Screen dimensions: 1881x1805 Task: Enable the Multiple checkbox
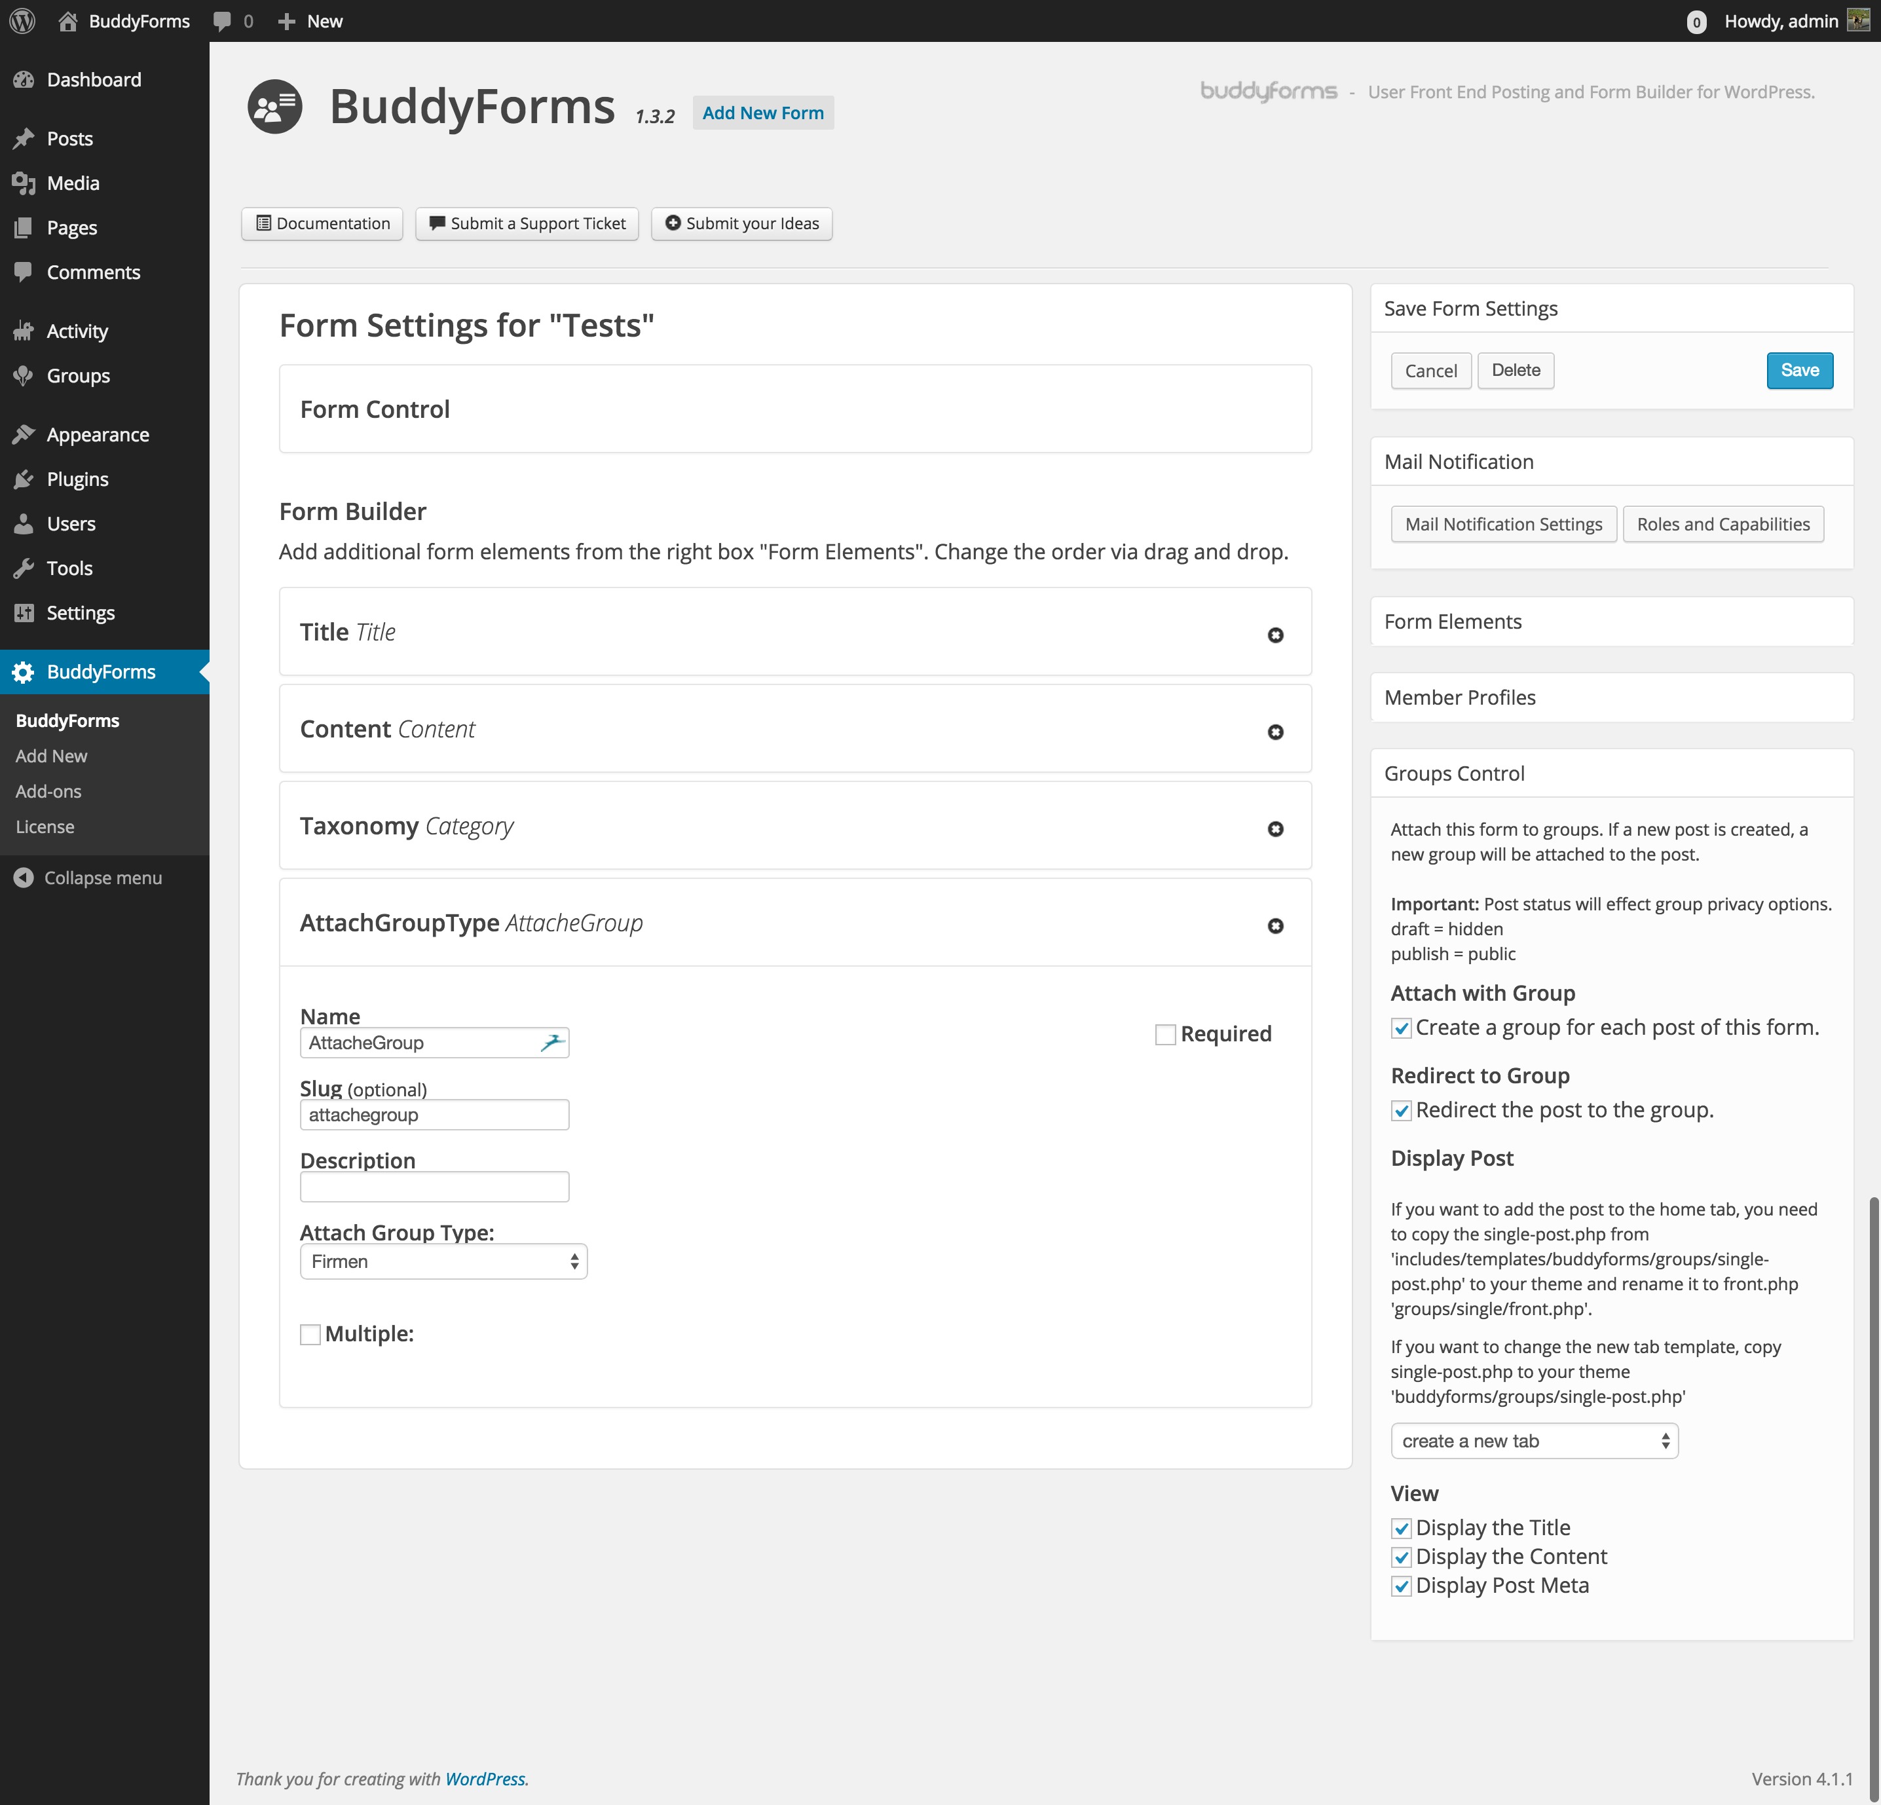(310, 1334)
